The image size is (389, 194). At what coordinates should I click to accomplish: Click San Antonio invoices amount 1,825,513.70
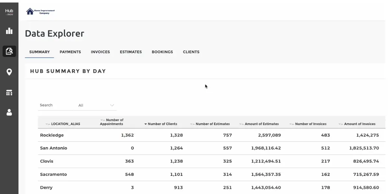click(364, 148)
